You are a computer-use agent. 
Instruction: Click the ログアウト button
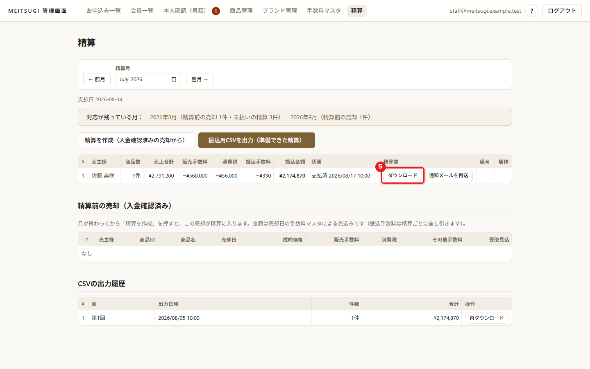pos(562,11)
